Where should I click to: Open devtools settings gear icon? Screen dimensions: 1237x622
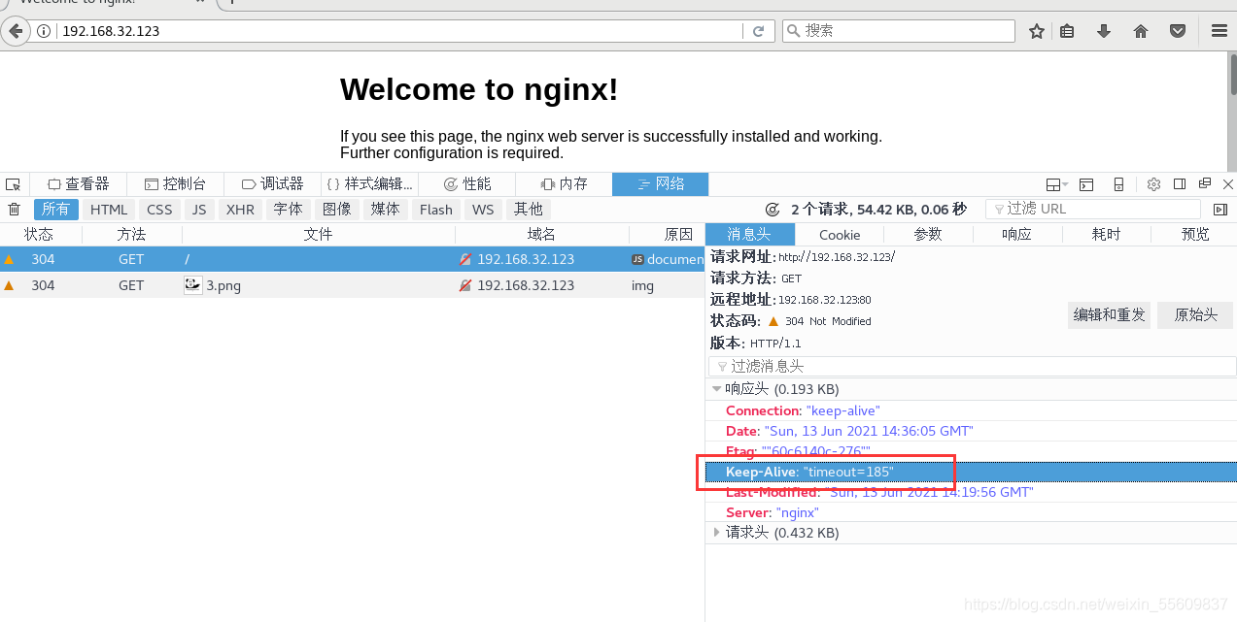click(x=1154, y=184)
